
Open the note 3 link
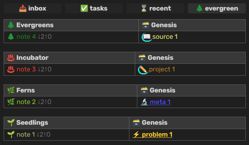[26, 69]
